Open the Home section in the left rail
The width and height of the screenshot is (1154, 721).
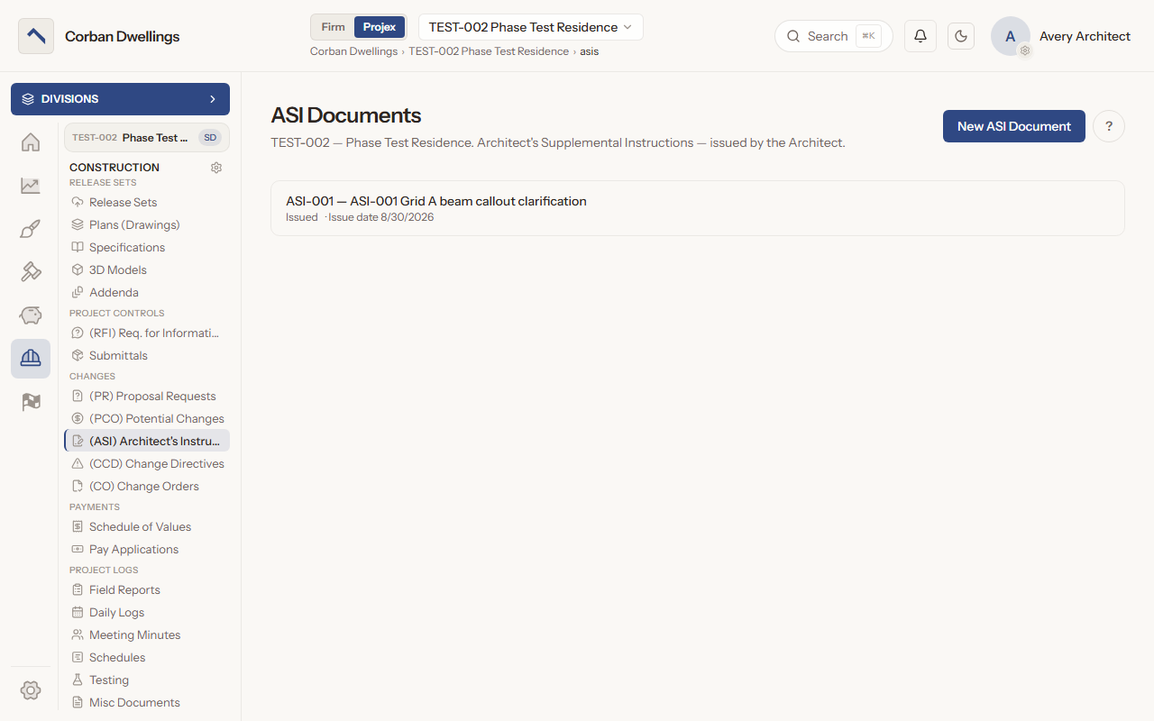click(31, 141)
